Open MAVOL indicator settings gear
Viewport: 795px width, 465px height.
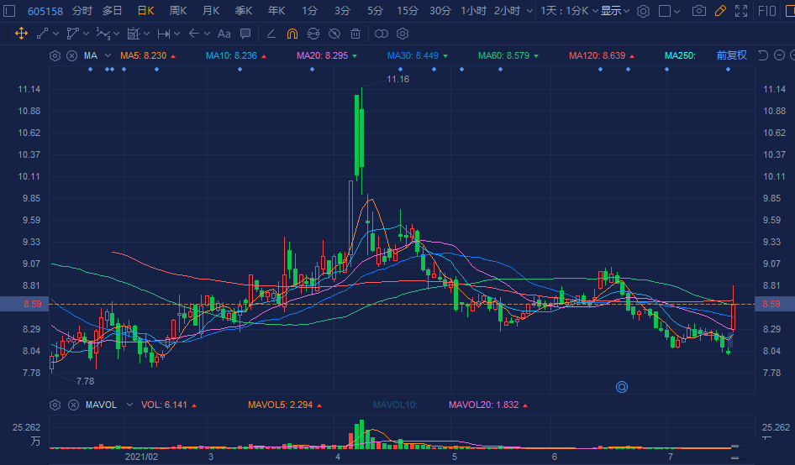(55, 405)
